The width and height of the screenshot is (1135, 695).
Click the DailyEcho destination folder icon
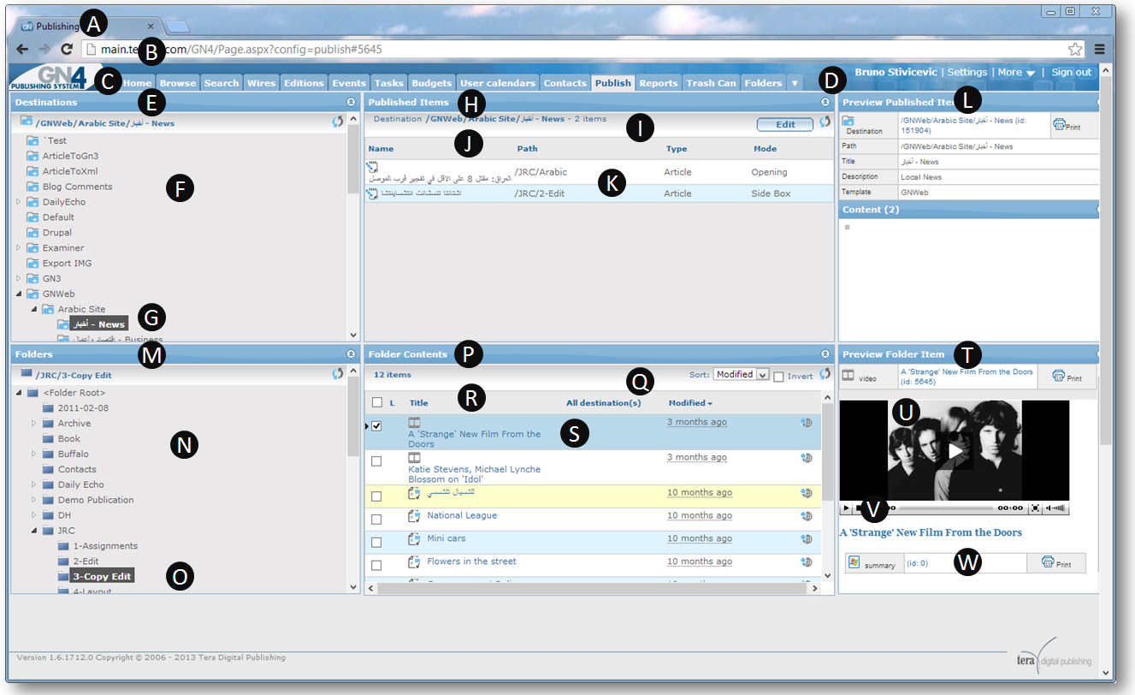33,202
